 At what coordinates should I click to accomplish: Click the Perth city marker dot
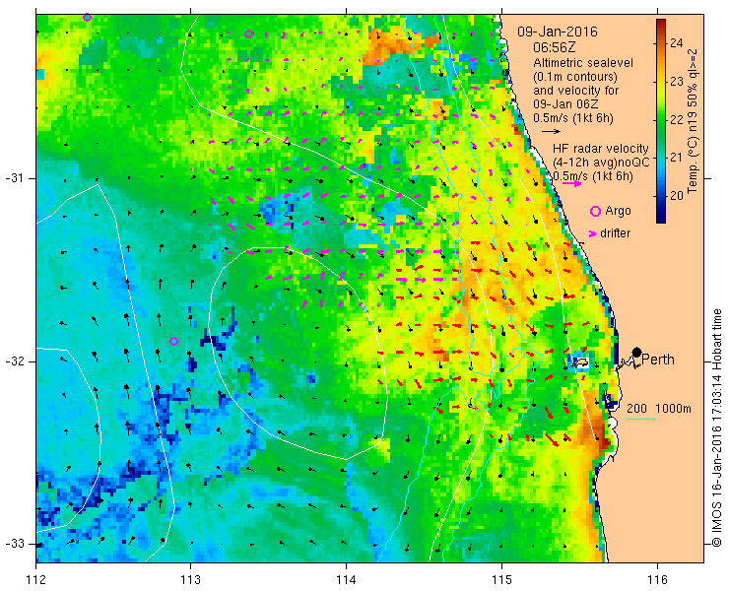637,352
